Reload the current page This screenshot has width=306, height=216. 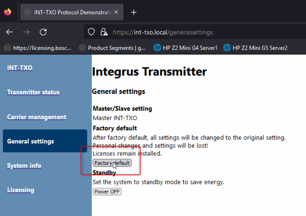pyautogui.click(x=43, y=32)
